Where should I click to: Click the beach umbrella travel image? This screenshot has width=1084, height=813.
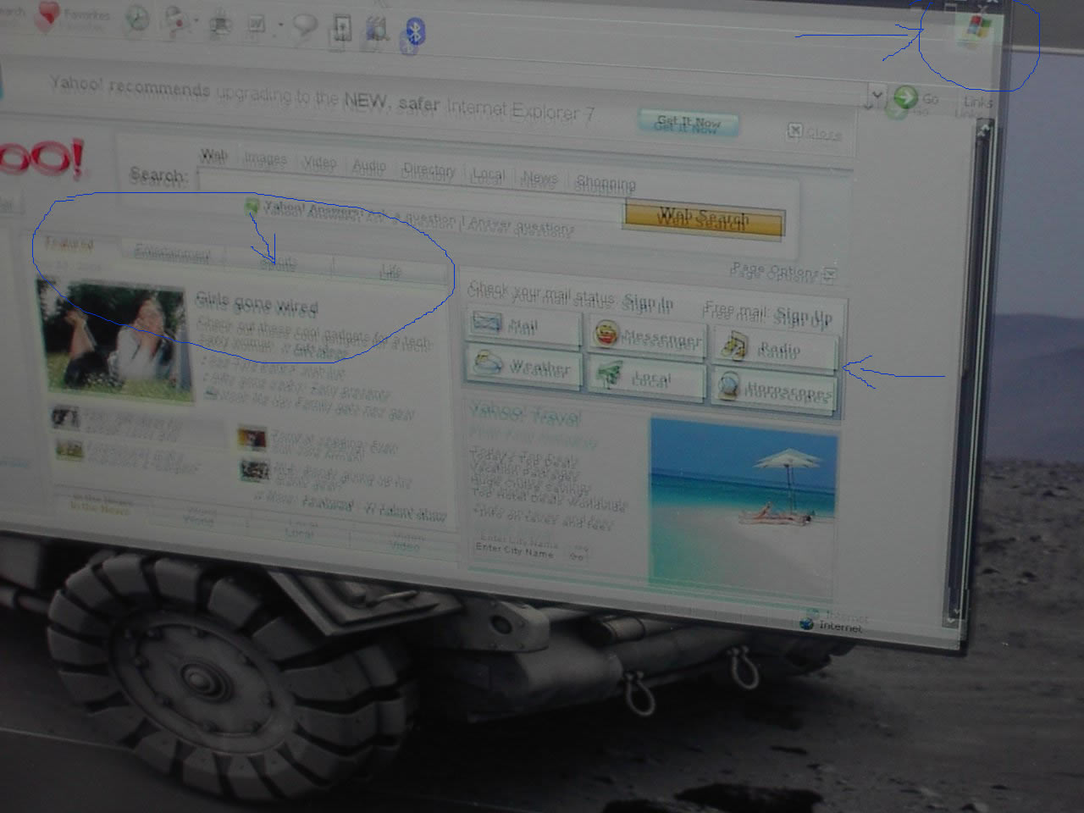click(744, 506)
